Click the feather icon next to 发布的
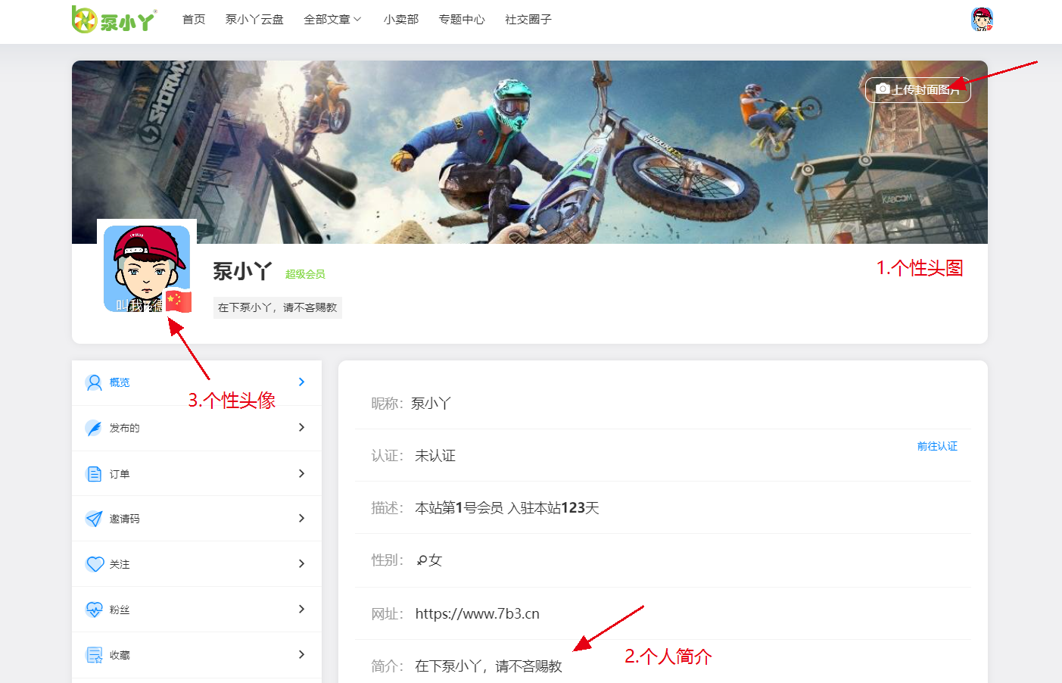The height and width of the screenshot is (683, 1062). tap(94, 428)
